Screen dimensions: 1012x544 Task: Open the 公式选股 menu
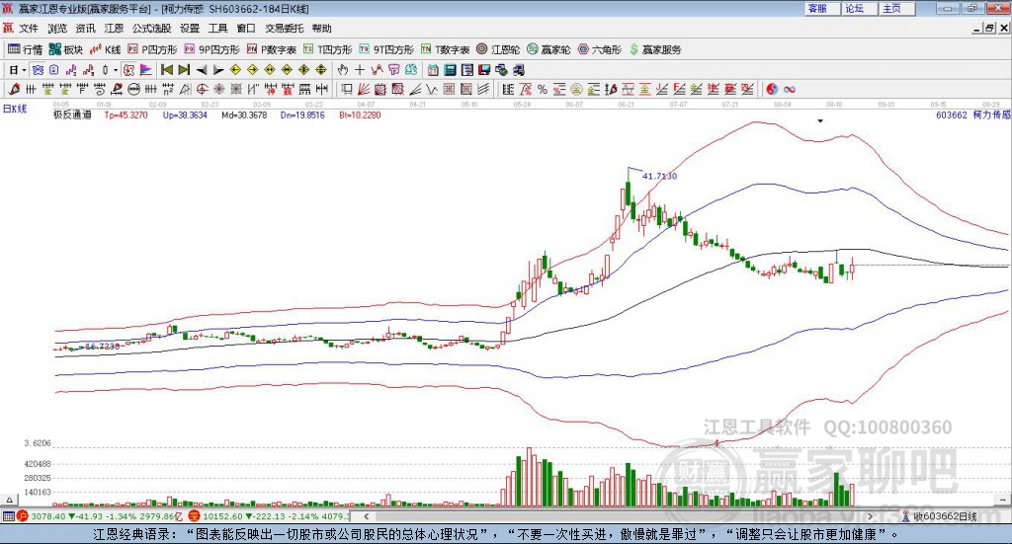(x=151, y=29)
